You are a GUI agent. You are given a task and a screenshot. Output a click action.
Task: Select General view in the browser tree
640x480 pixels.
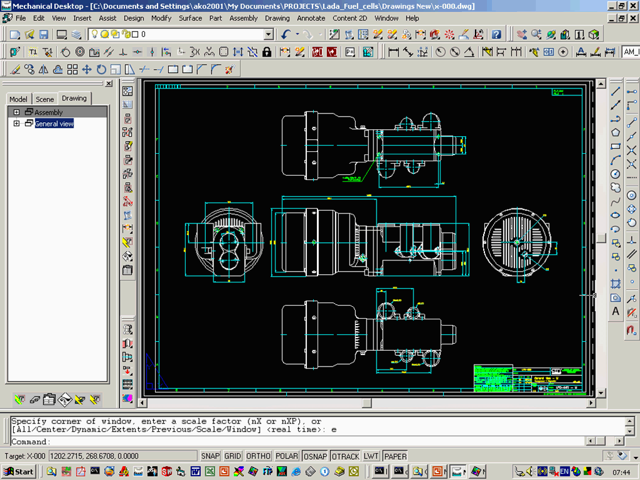(x=54, y=123)
